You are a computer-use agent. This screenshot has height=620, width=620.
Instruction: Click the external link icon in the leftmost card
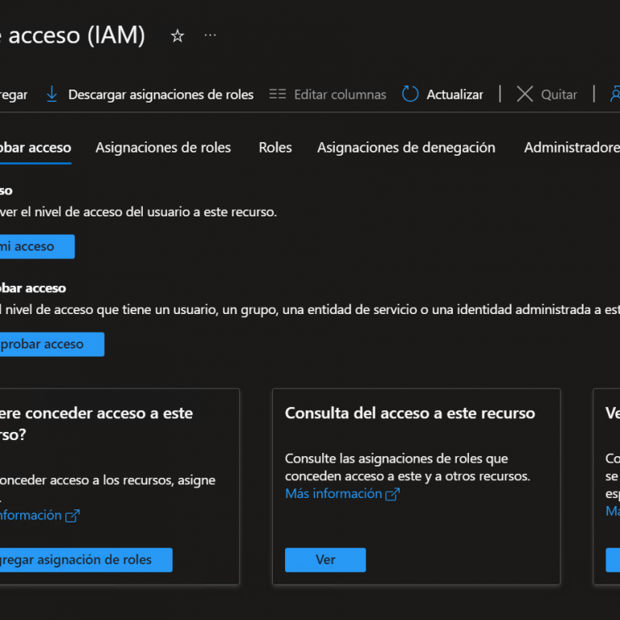(72, 515)
